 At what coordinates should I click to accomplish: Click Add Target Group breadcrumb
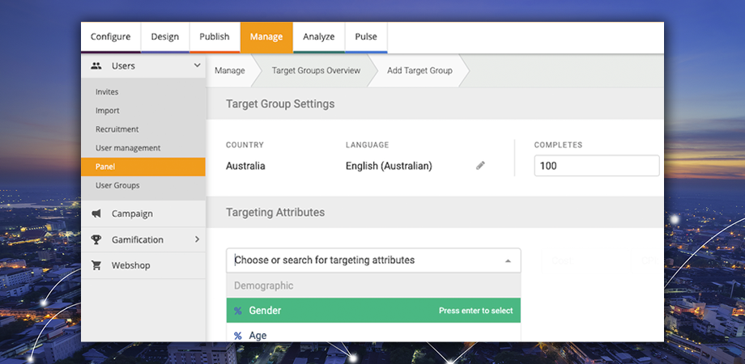coord(419,70)
